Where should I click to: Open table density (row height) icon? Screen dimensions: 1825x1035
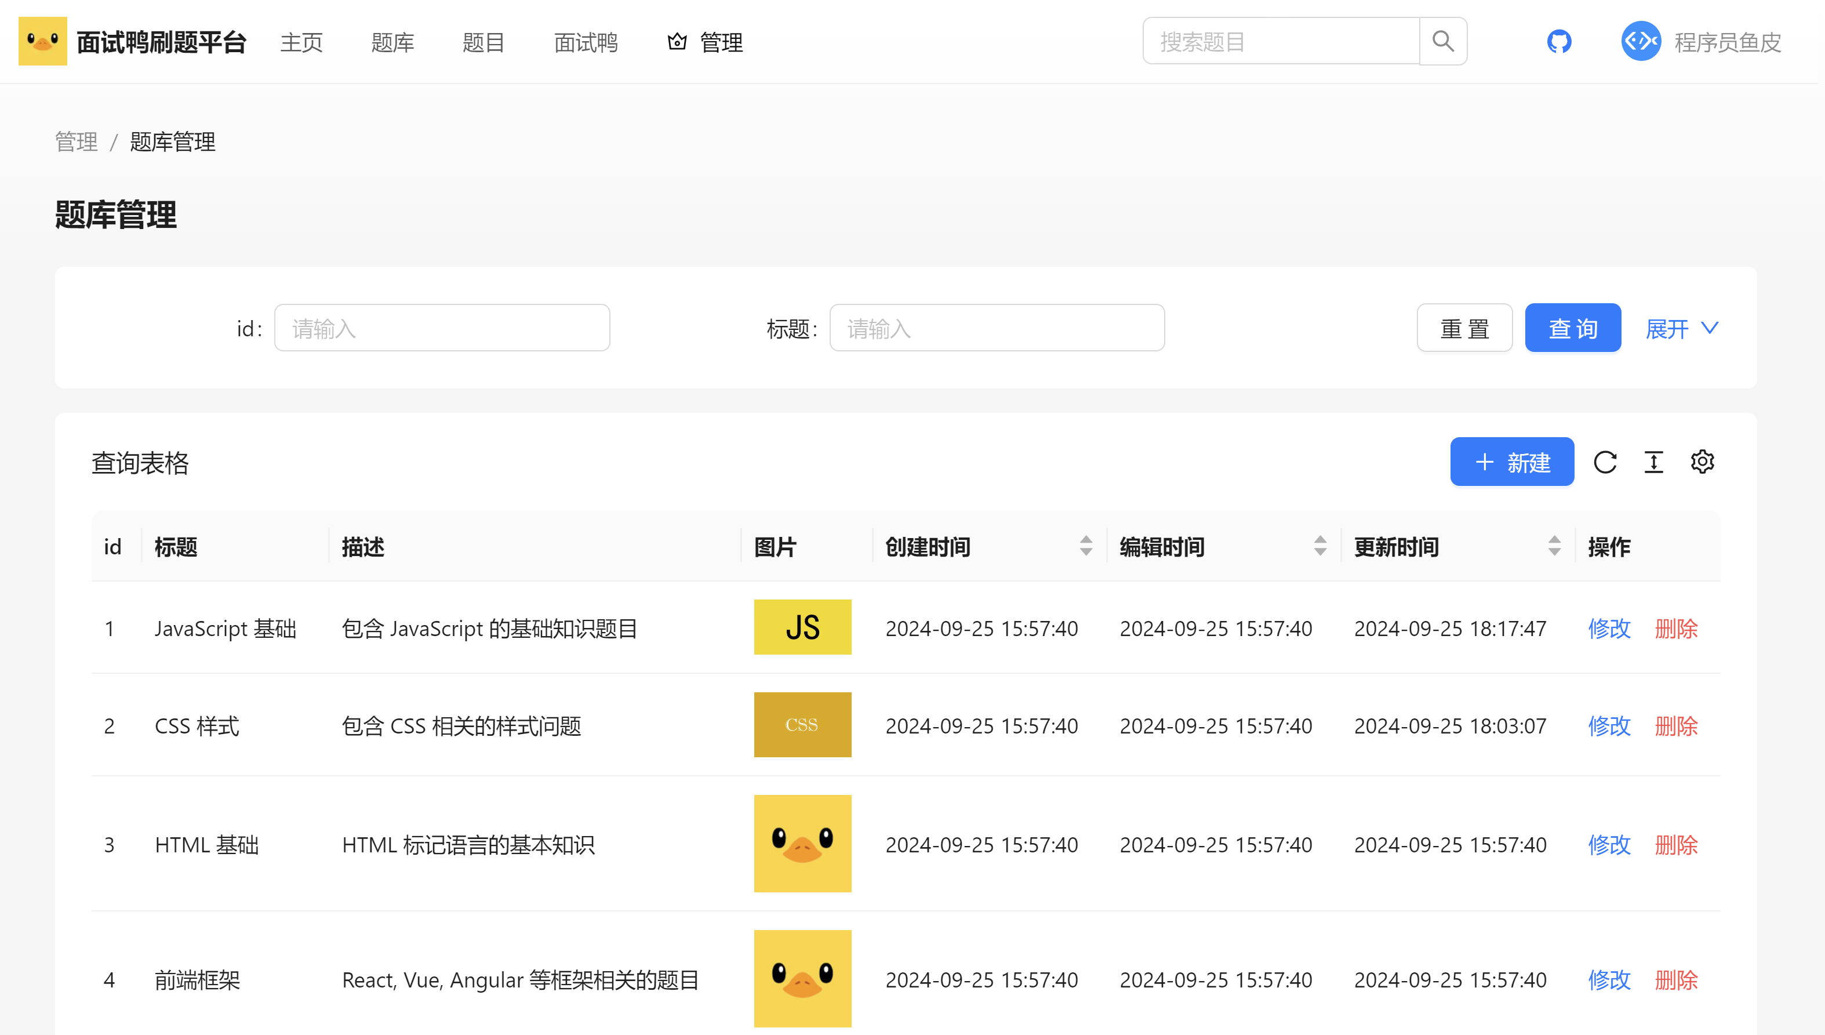coord(1654,462)
